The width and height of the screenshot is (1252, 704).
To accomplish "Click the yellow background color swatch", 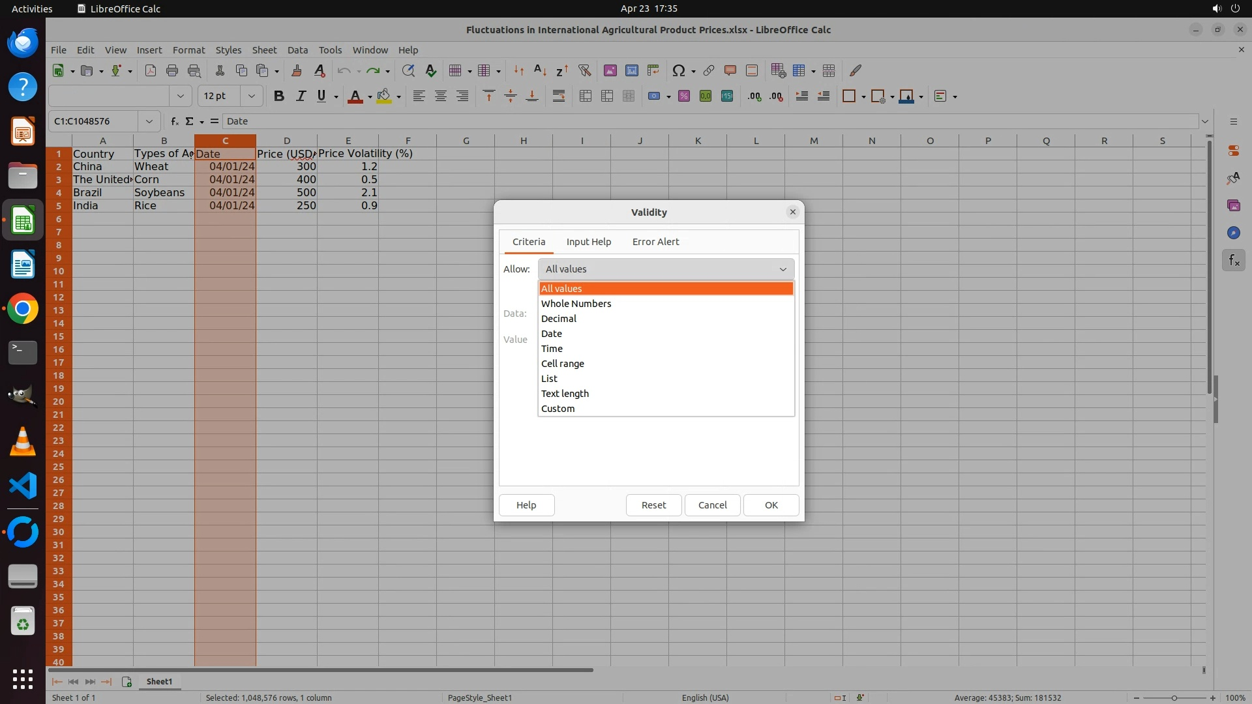I will coord(384,96).
